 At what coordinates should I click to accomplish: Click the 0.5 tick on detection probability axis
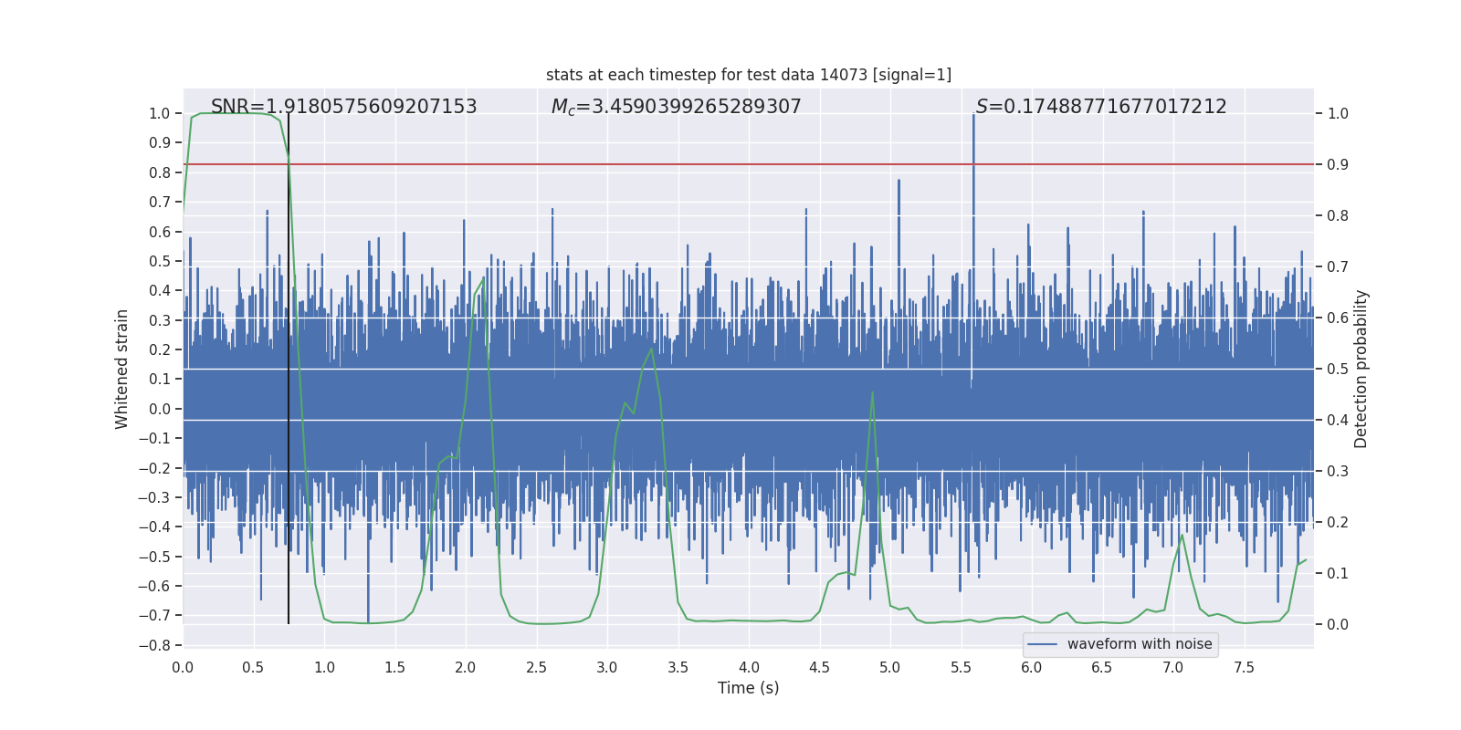point(1338,370)
